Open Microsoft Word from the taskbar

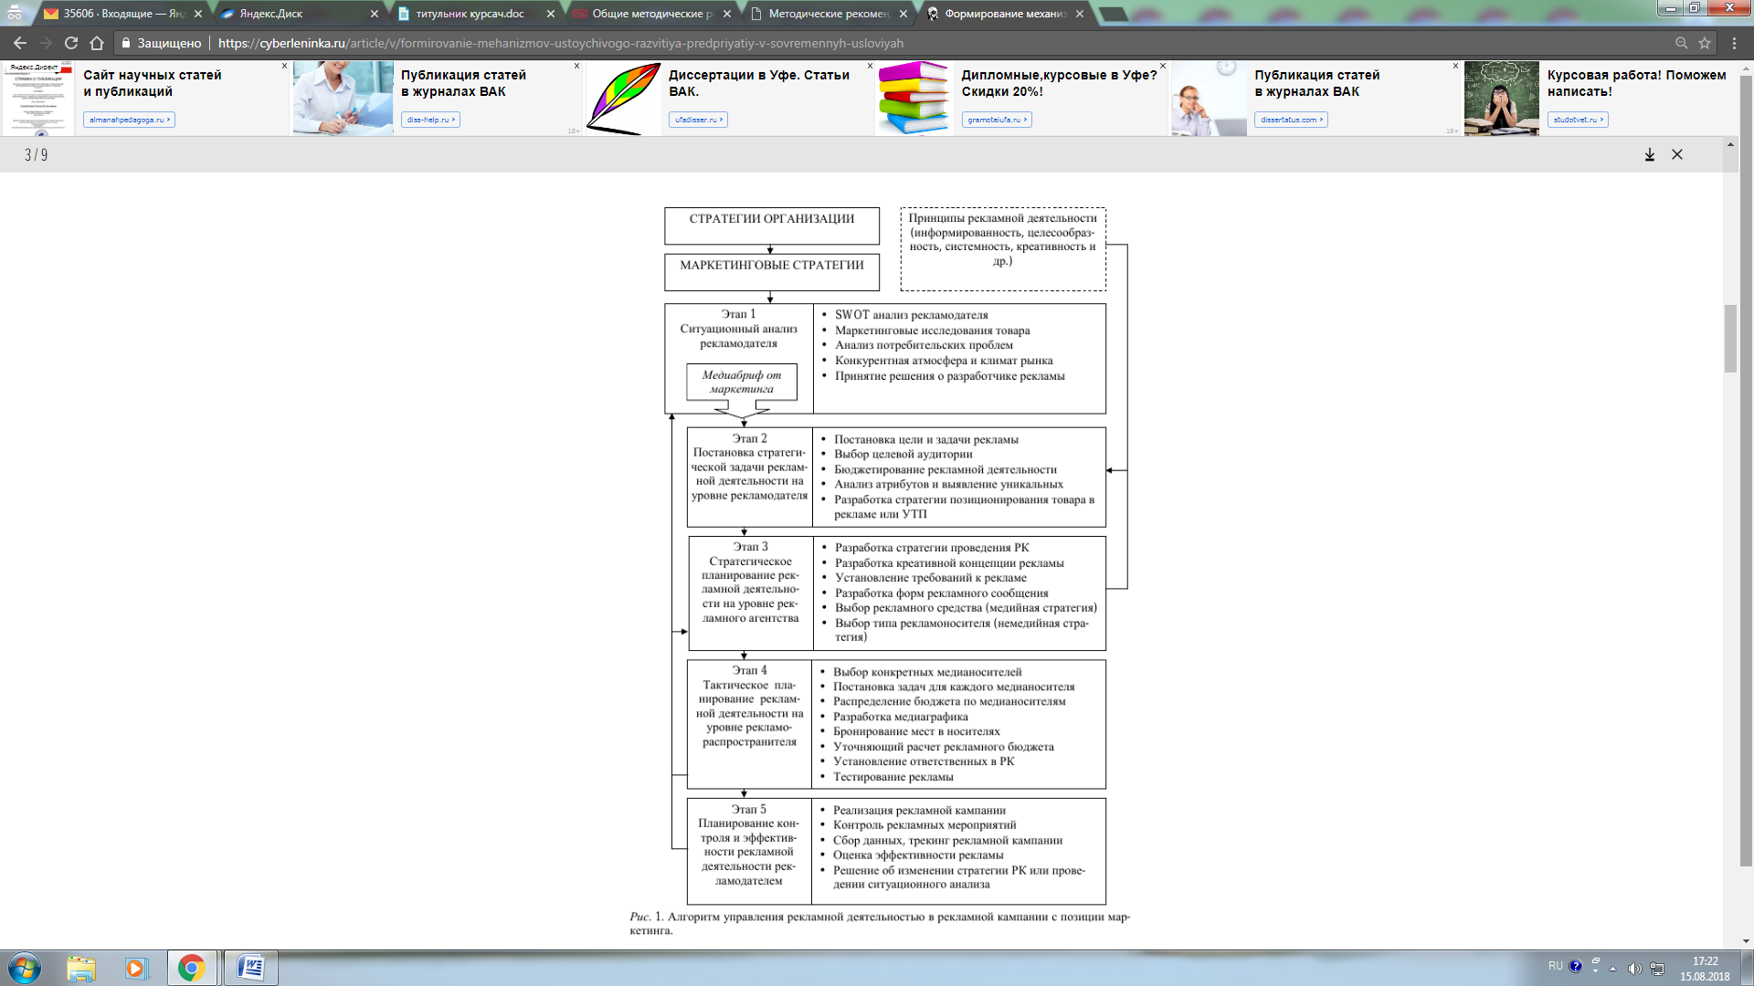[250, 968]
